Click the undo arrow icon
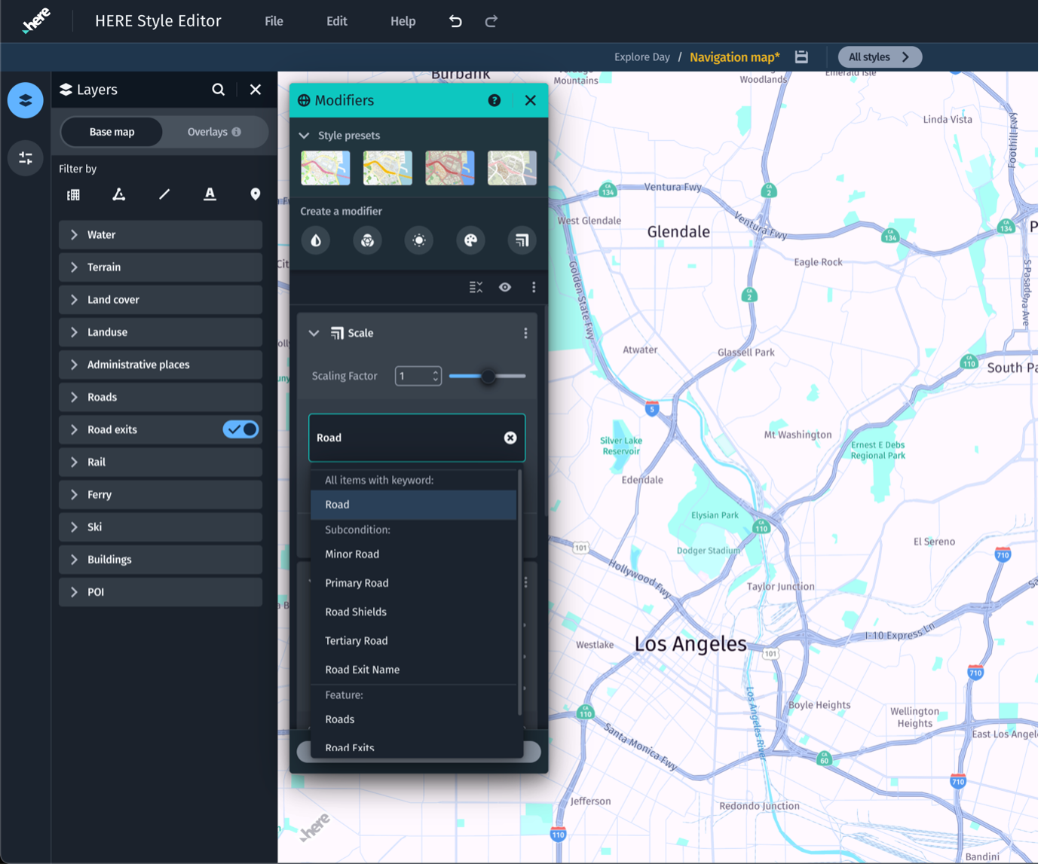1041x867 pixels. [455, 21]
